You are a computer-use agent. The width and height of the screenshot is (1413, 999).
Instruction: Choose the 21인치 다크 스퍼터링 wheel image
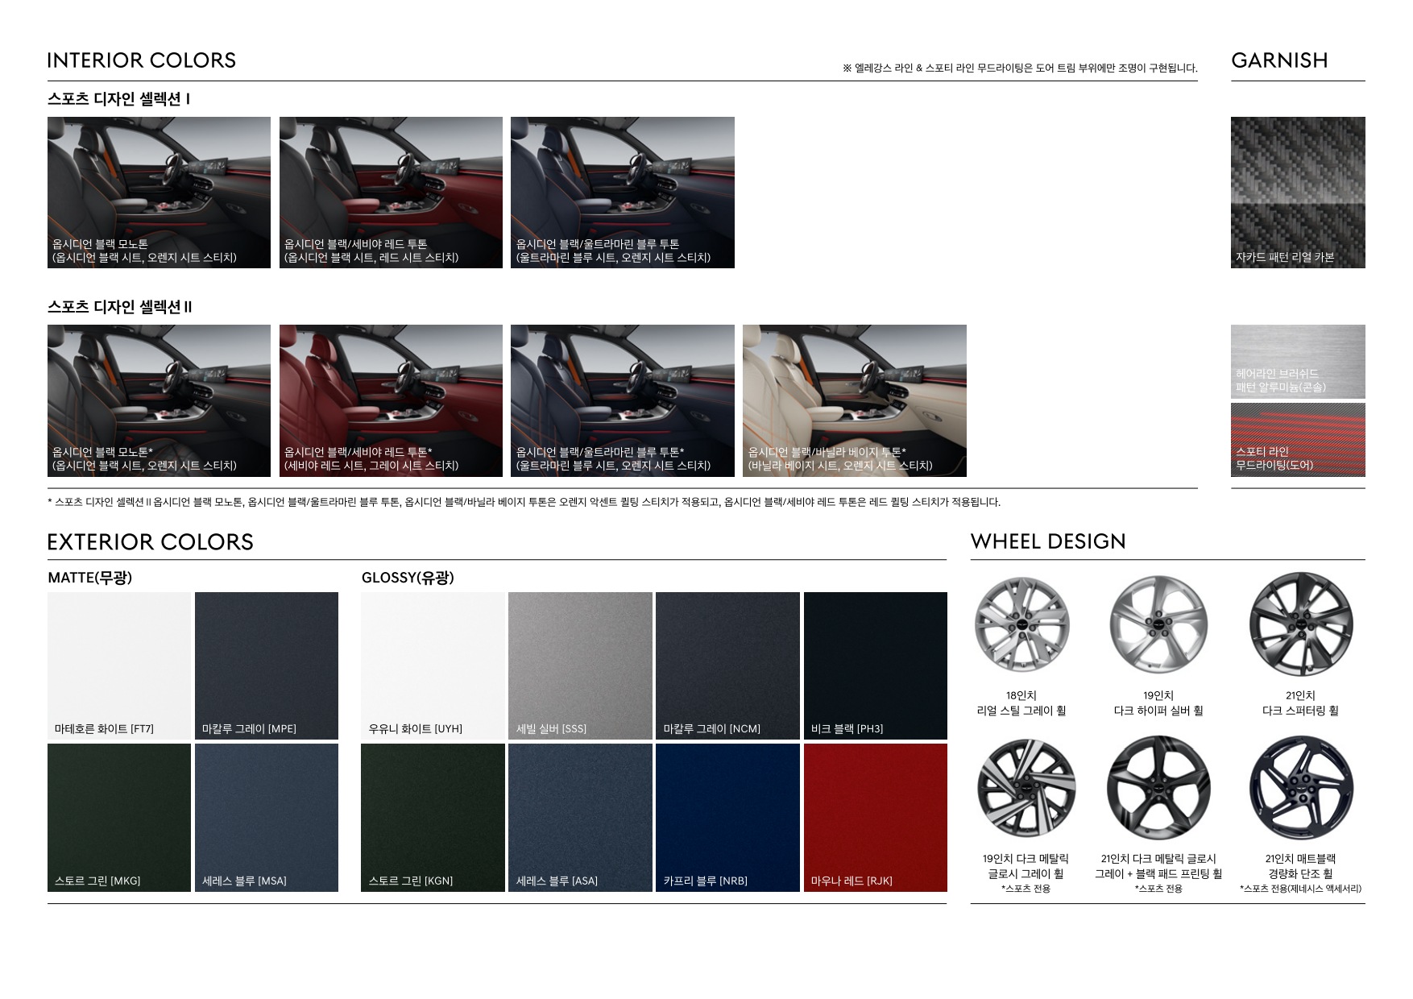[x=1300, y=626]
